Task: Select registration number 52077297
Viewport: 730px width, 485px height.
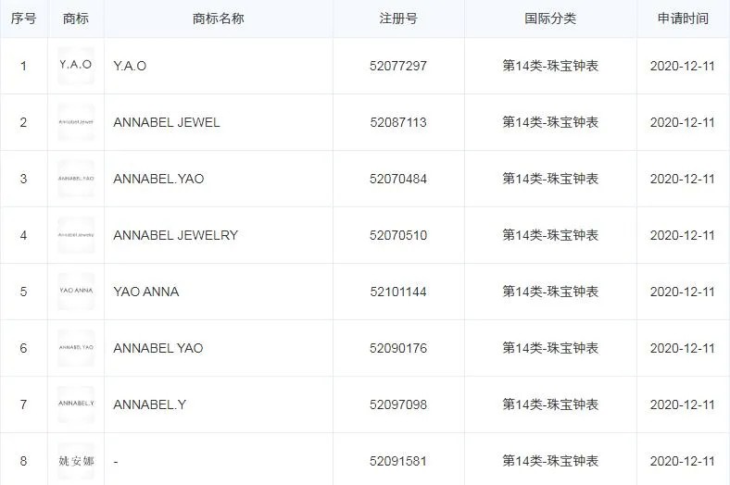Action: point(398,66)
